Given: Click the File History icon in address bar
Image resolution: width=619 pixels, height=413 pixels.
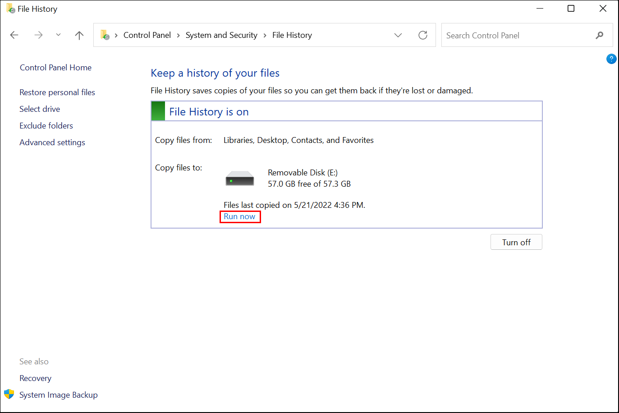Looking at the screenshot, I should point(105,35).
